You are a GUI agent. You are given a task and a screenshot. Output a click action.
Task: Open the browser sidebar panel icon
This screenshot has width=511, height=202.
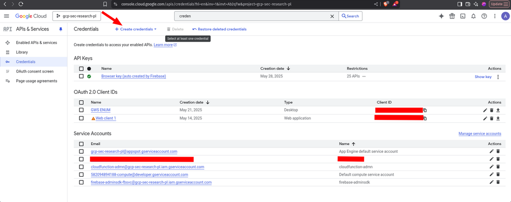coord(460,4)
